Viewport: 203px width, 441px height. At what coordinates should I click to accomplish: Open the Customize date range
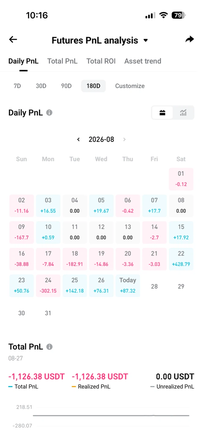[x=130, y=86]
